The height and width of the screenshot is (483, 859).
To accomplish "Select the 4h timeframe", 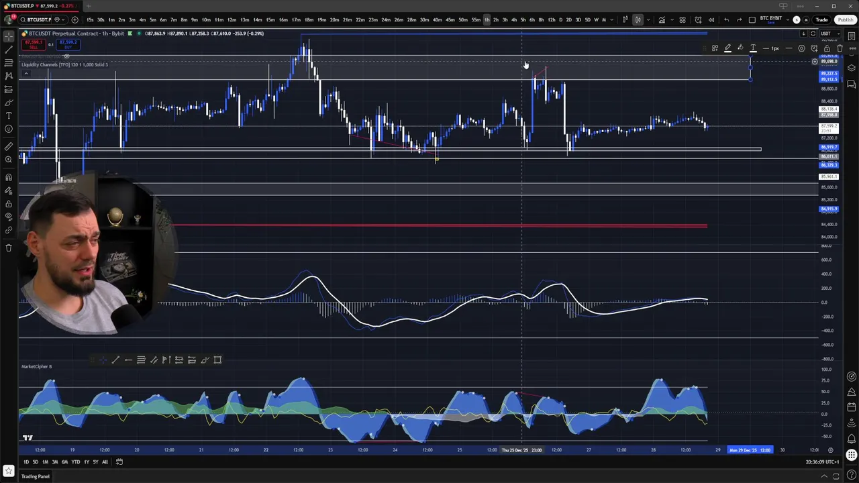I will pos(514,19).
